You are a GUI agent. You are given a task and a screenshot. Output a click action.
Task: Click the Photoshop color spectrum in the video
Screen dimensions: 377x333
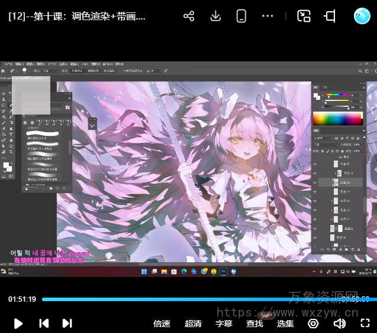pos(337,118)
